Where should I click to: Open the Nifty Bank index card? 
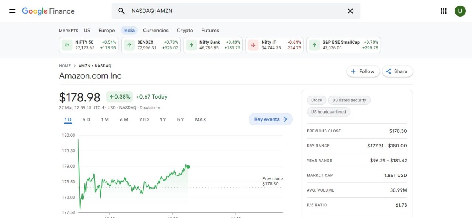pos(213,45)
